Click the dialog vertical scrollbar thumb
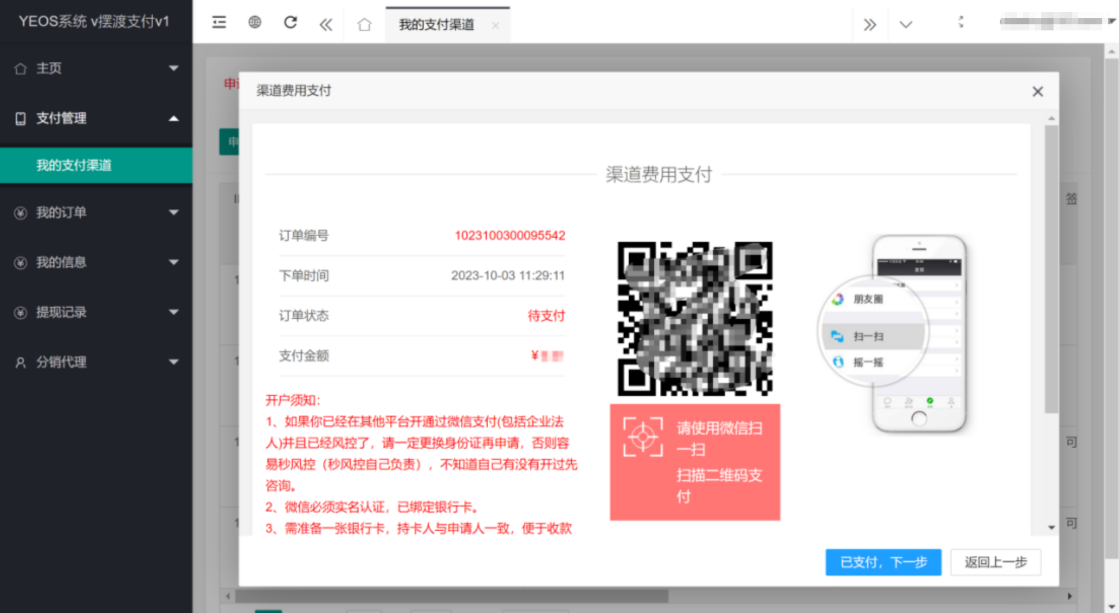 pyautogui.click(x=1052, y=269)
